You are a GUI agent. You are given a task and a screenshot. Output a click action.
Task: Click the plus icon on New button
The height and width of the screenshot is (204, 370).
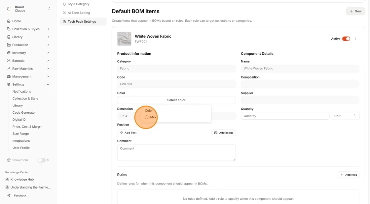tap(351, 11)
